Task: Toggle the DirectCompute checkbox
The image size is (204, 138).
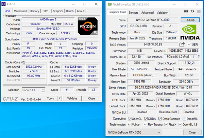Action: tap(160, 119)
